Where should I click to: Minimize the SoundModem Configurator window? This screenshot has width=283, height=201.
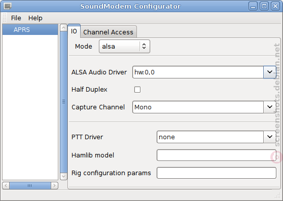click(x=253, y=6)
